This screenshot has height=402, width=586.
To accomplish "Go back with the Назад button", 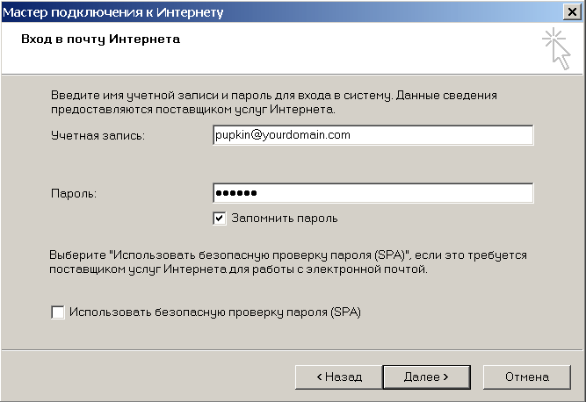I will click(338, 376).
